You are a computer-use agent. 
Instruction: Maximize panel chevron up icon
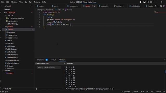(164, 60)
